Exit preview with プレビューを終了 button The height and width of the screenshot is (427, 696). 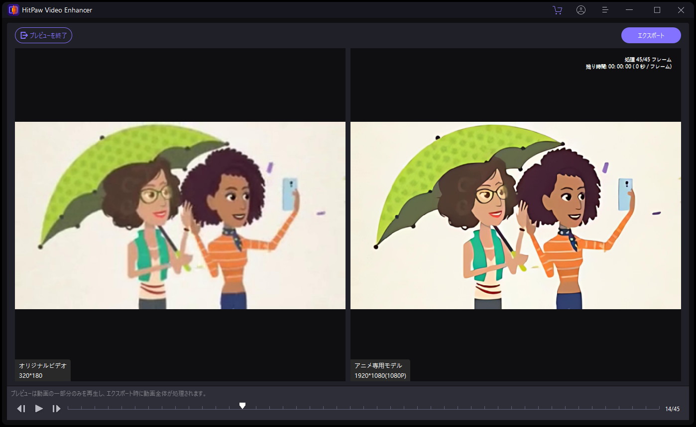[x=44, y=35]
